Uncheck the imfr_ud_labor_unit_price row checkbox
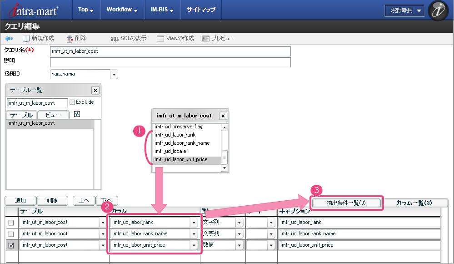 (11, 245)
